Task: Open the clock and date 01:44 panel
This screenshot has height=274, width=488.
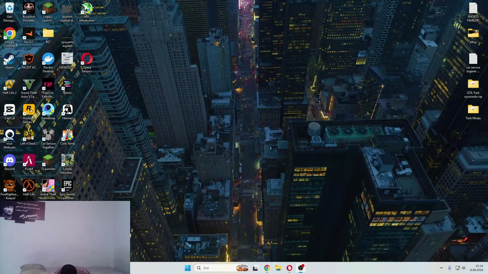Action: click(477, 268)
